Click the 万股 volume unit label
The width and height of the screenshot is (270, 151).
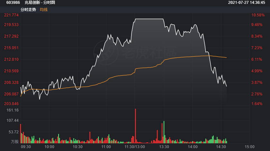[x=15, y=142]
